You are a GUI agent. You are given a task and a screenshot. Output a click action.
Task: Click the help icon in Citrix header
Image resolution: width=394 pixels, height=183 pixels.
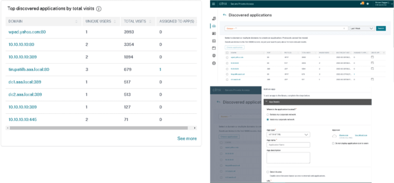coord(367,4)
